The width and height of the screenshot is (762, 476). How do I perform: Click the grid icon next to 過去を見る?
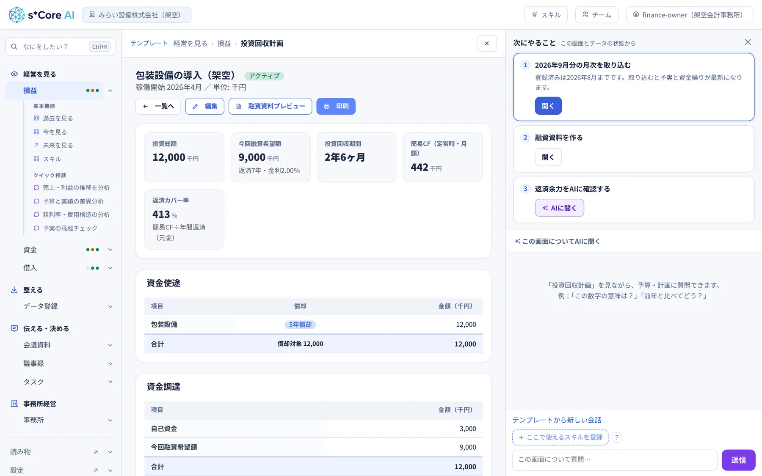point(36,118)
